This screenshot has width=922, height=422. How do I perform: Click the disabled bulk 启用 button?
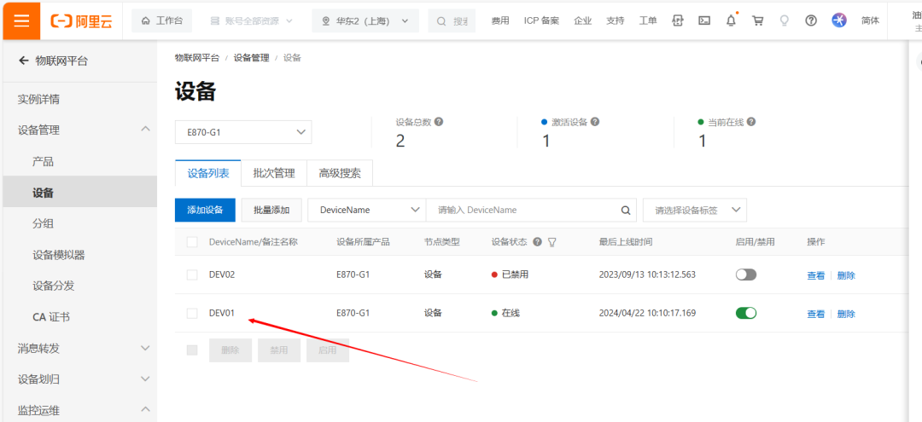(x=328, y=350)
